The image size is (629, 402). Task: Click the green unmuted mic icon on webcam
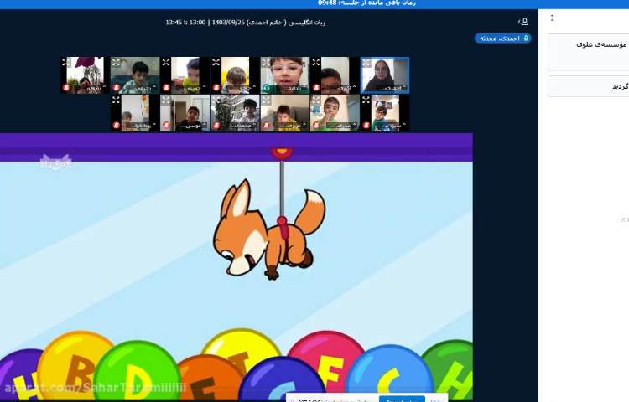click(266, 87)
